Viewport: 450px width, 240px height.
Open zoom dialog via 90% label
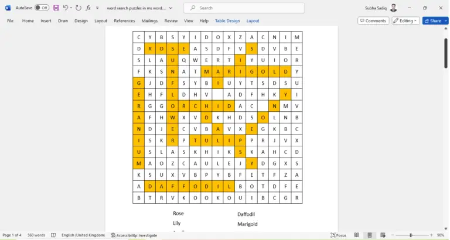pyautogui.click(x=441, y=235)
